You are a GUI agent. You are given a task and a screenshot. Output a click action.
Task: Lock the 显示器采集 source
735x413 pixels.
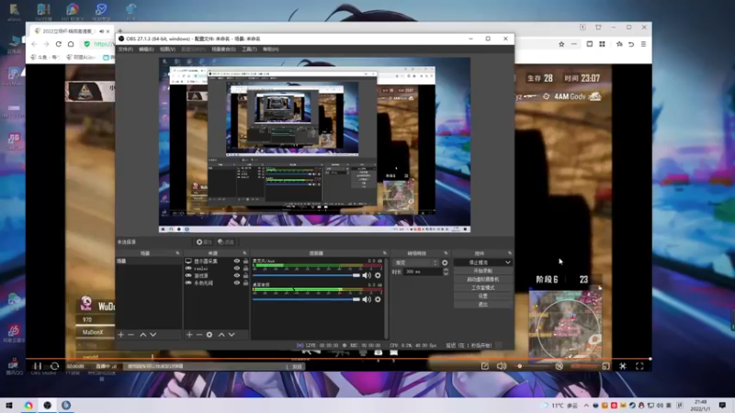[x=245, y=262]
